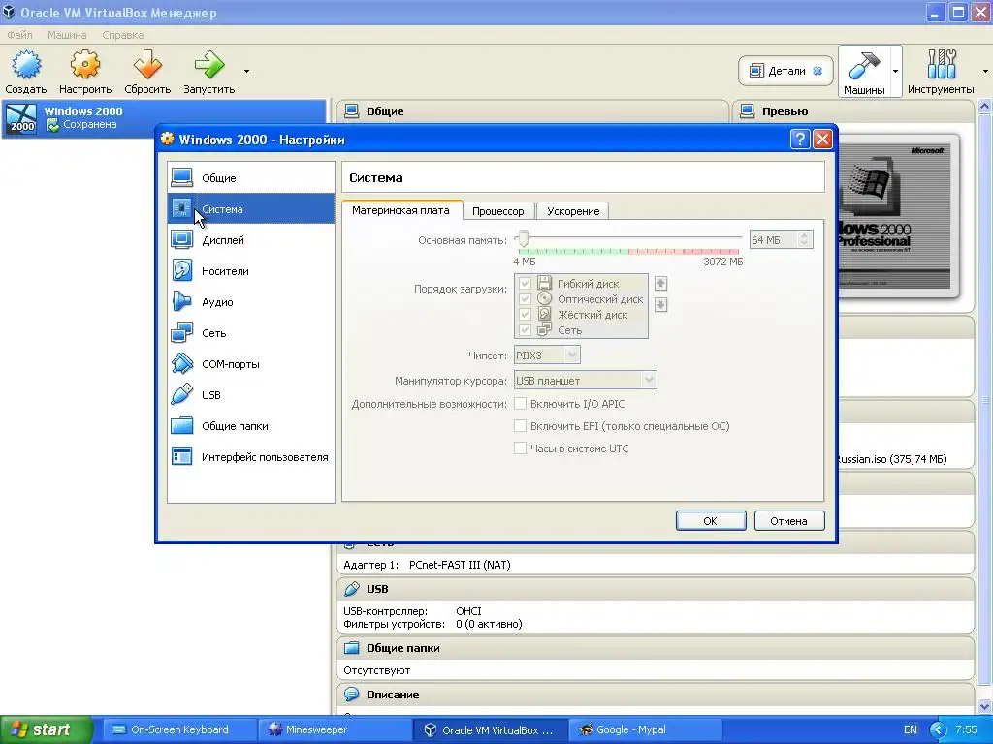
Task: Toggle the Жёсткий диск boot checkbox
Action: pos(525,315)
